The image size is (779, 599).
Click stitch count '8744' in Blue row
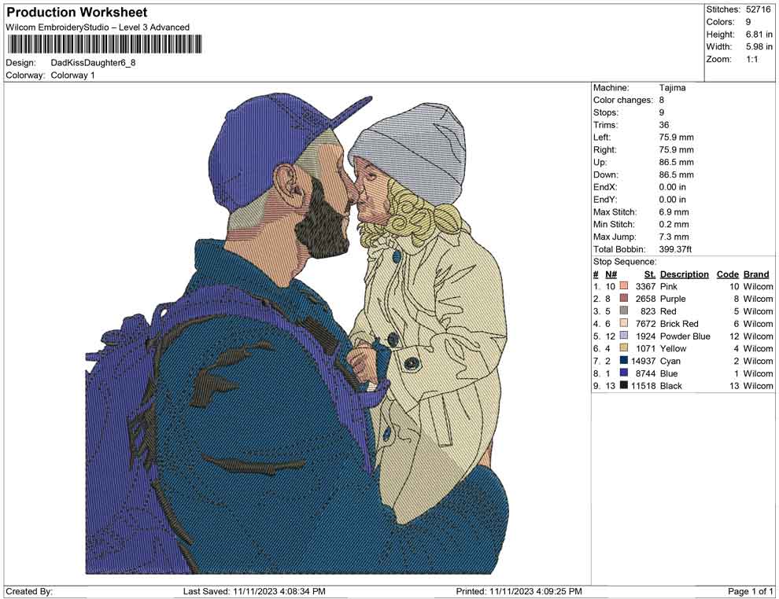[645, 373]
